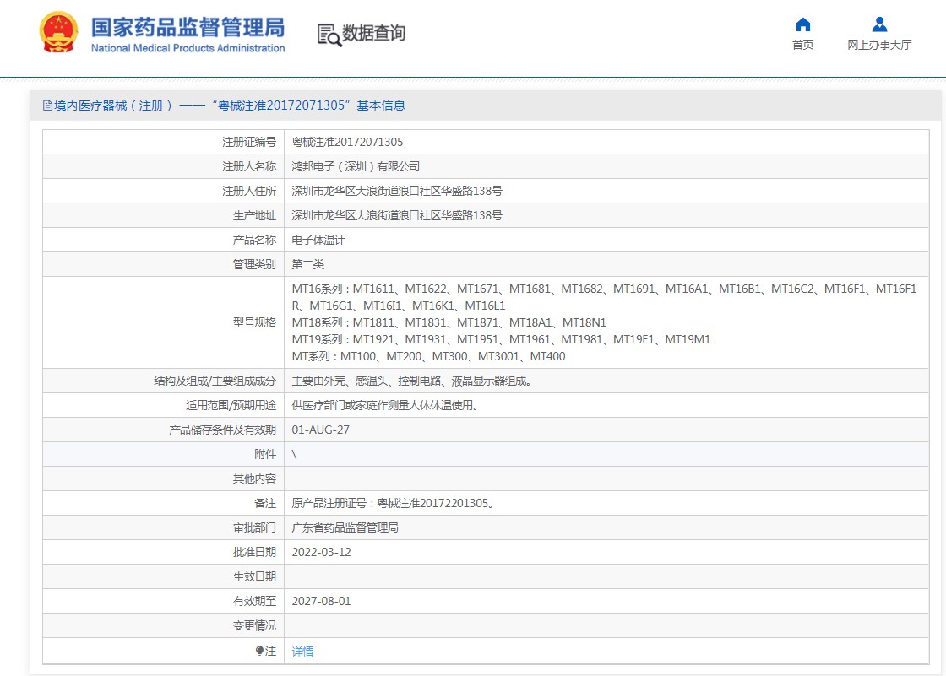Click the 数据查询 heading text

pos(373,34)
